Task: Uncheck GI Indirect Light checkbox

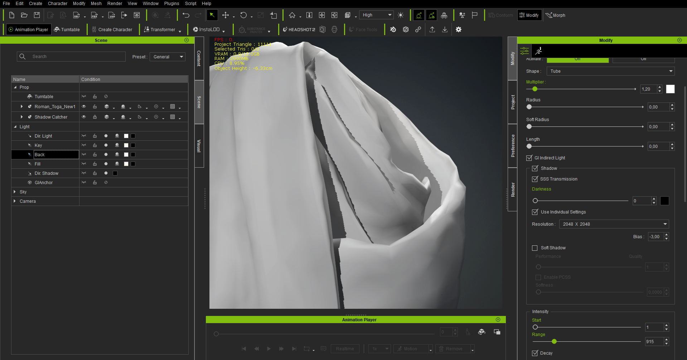Action: pyautogui.click(x=529, y=158)
